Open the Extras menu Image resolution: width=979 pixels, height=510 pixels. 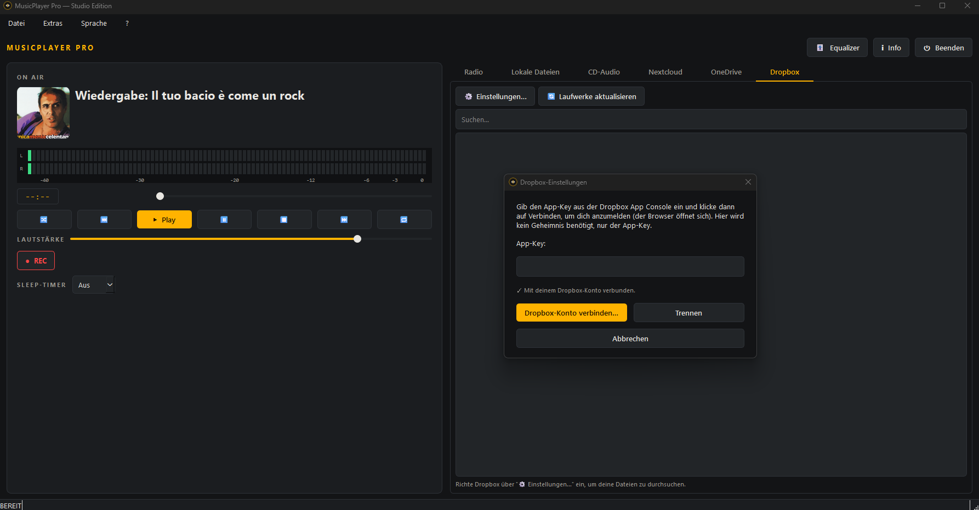coord(53,24)
